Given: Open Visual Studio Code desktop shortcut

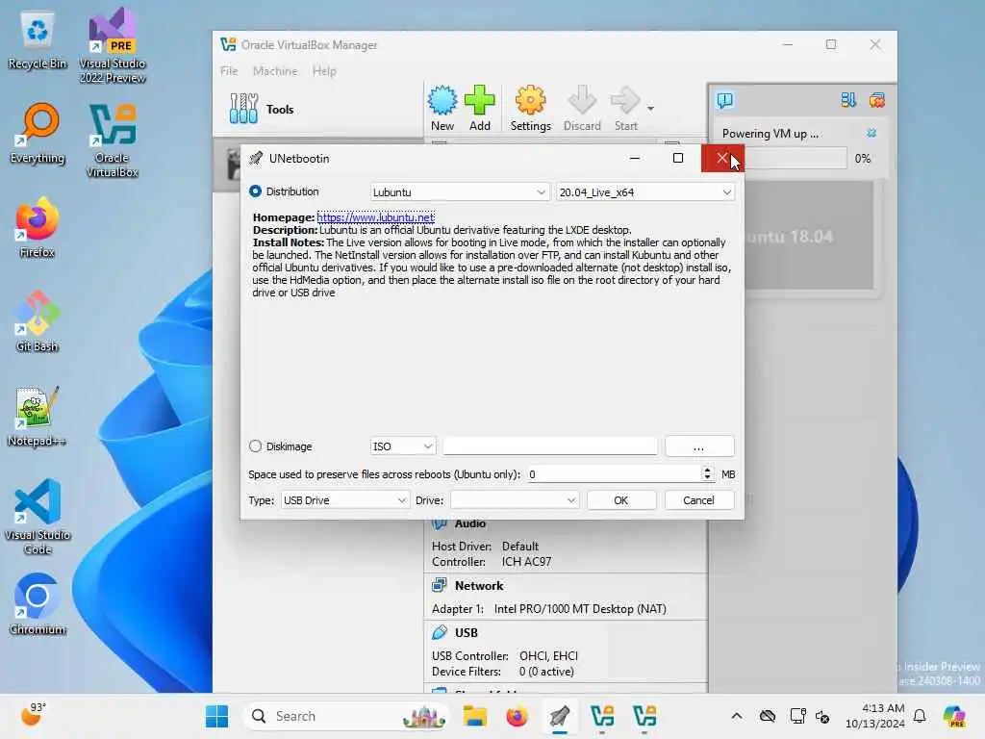Looking at the screenshot, I should [x=38, y=517].
